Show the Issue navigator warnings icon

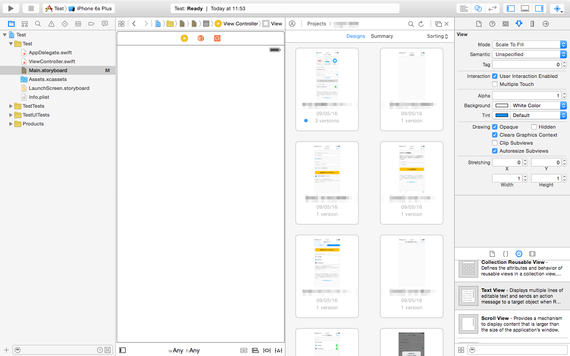[x=51, y=24]
